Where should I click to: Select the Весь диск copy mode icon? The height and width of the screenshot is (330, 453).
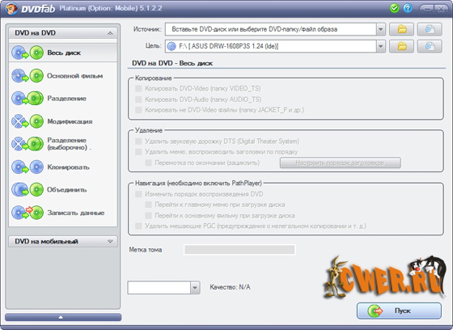[28, 53]
